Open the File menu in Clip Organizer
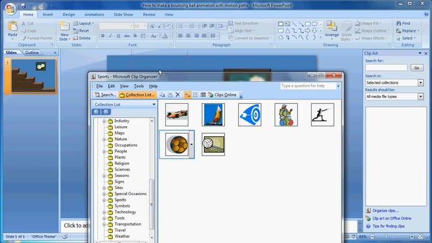Image resolution: width=432 pixels, height=243 pixels. pos(99,86)
